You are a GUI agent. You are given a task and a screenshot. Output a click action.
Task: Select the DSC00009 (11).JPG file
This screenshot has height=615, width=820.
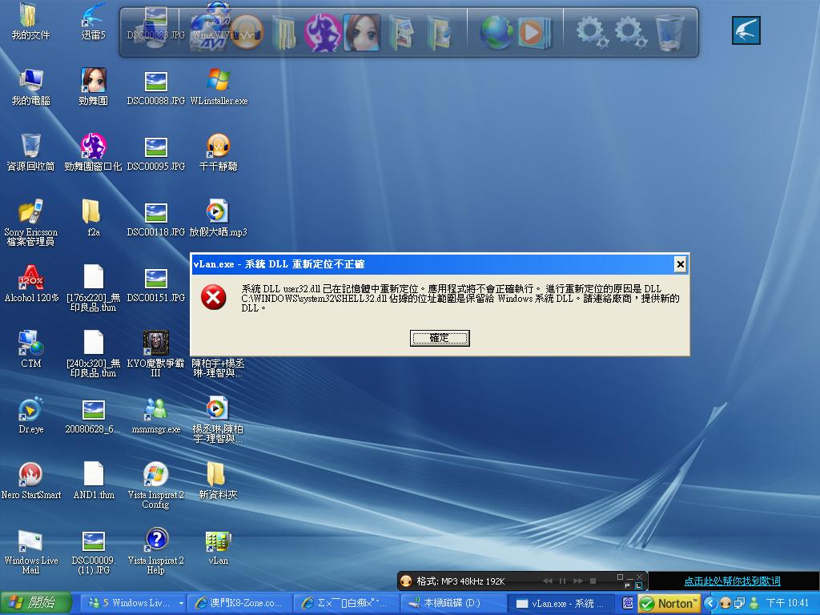pyautogui.click(x=93, y=552)
